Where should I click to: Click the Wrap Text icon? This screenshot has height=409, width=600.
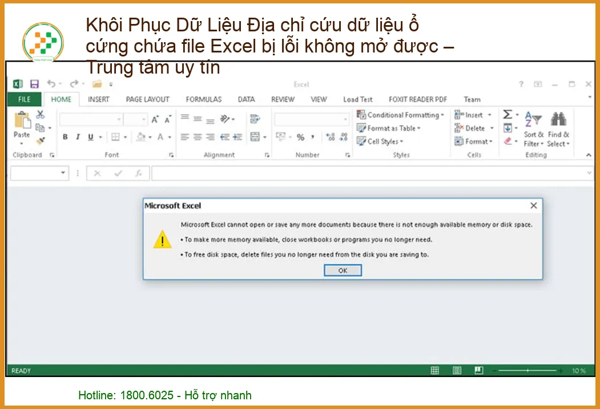click(x=255, y=119)
